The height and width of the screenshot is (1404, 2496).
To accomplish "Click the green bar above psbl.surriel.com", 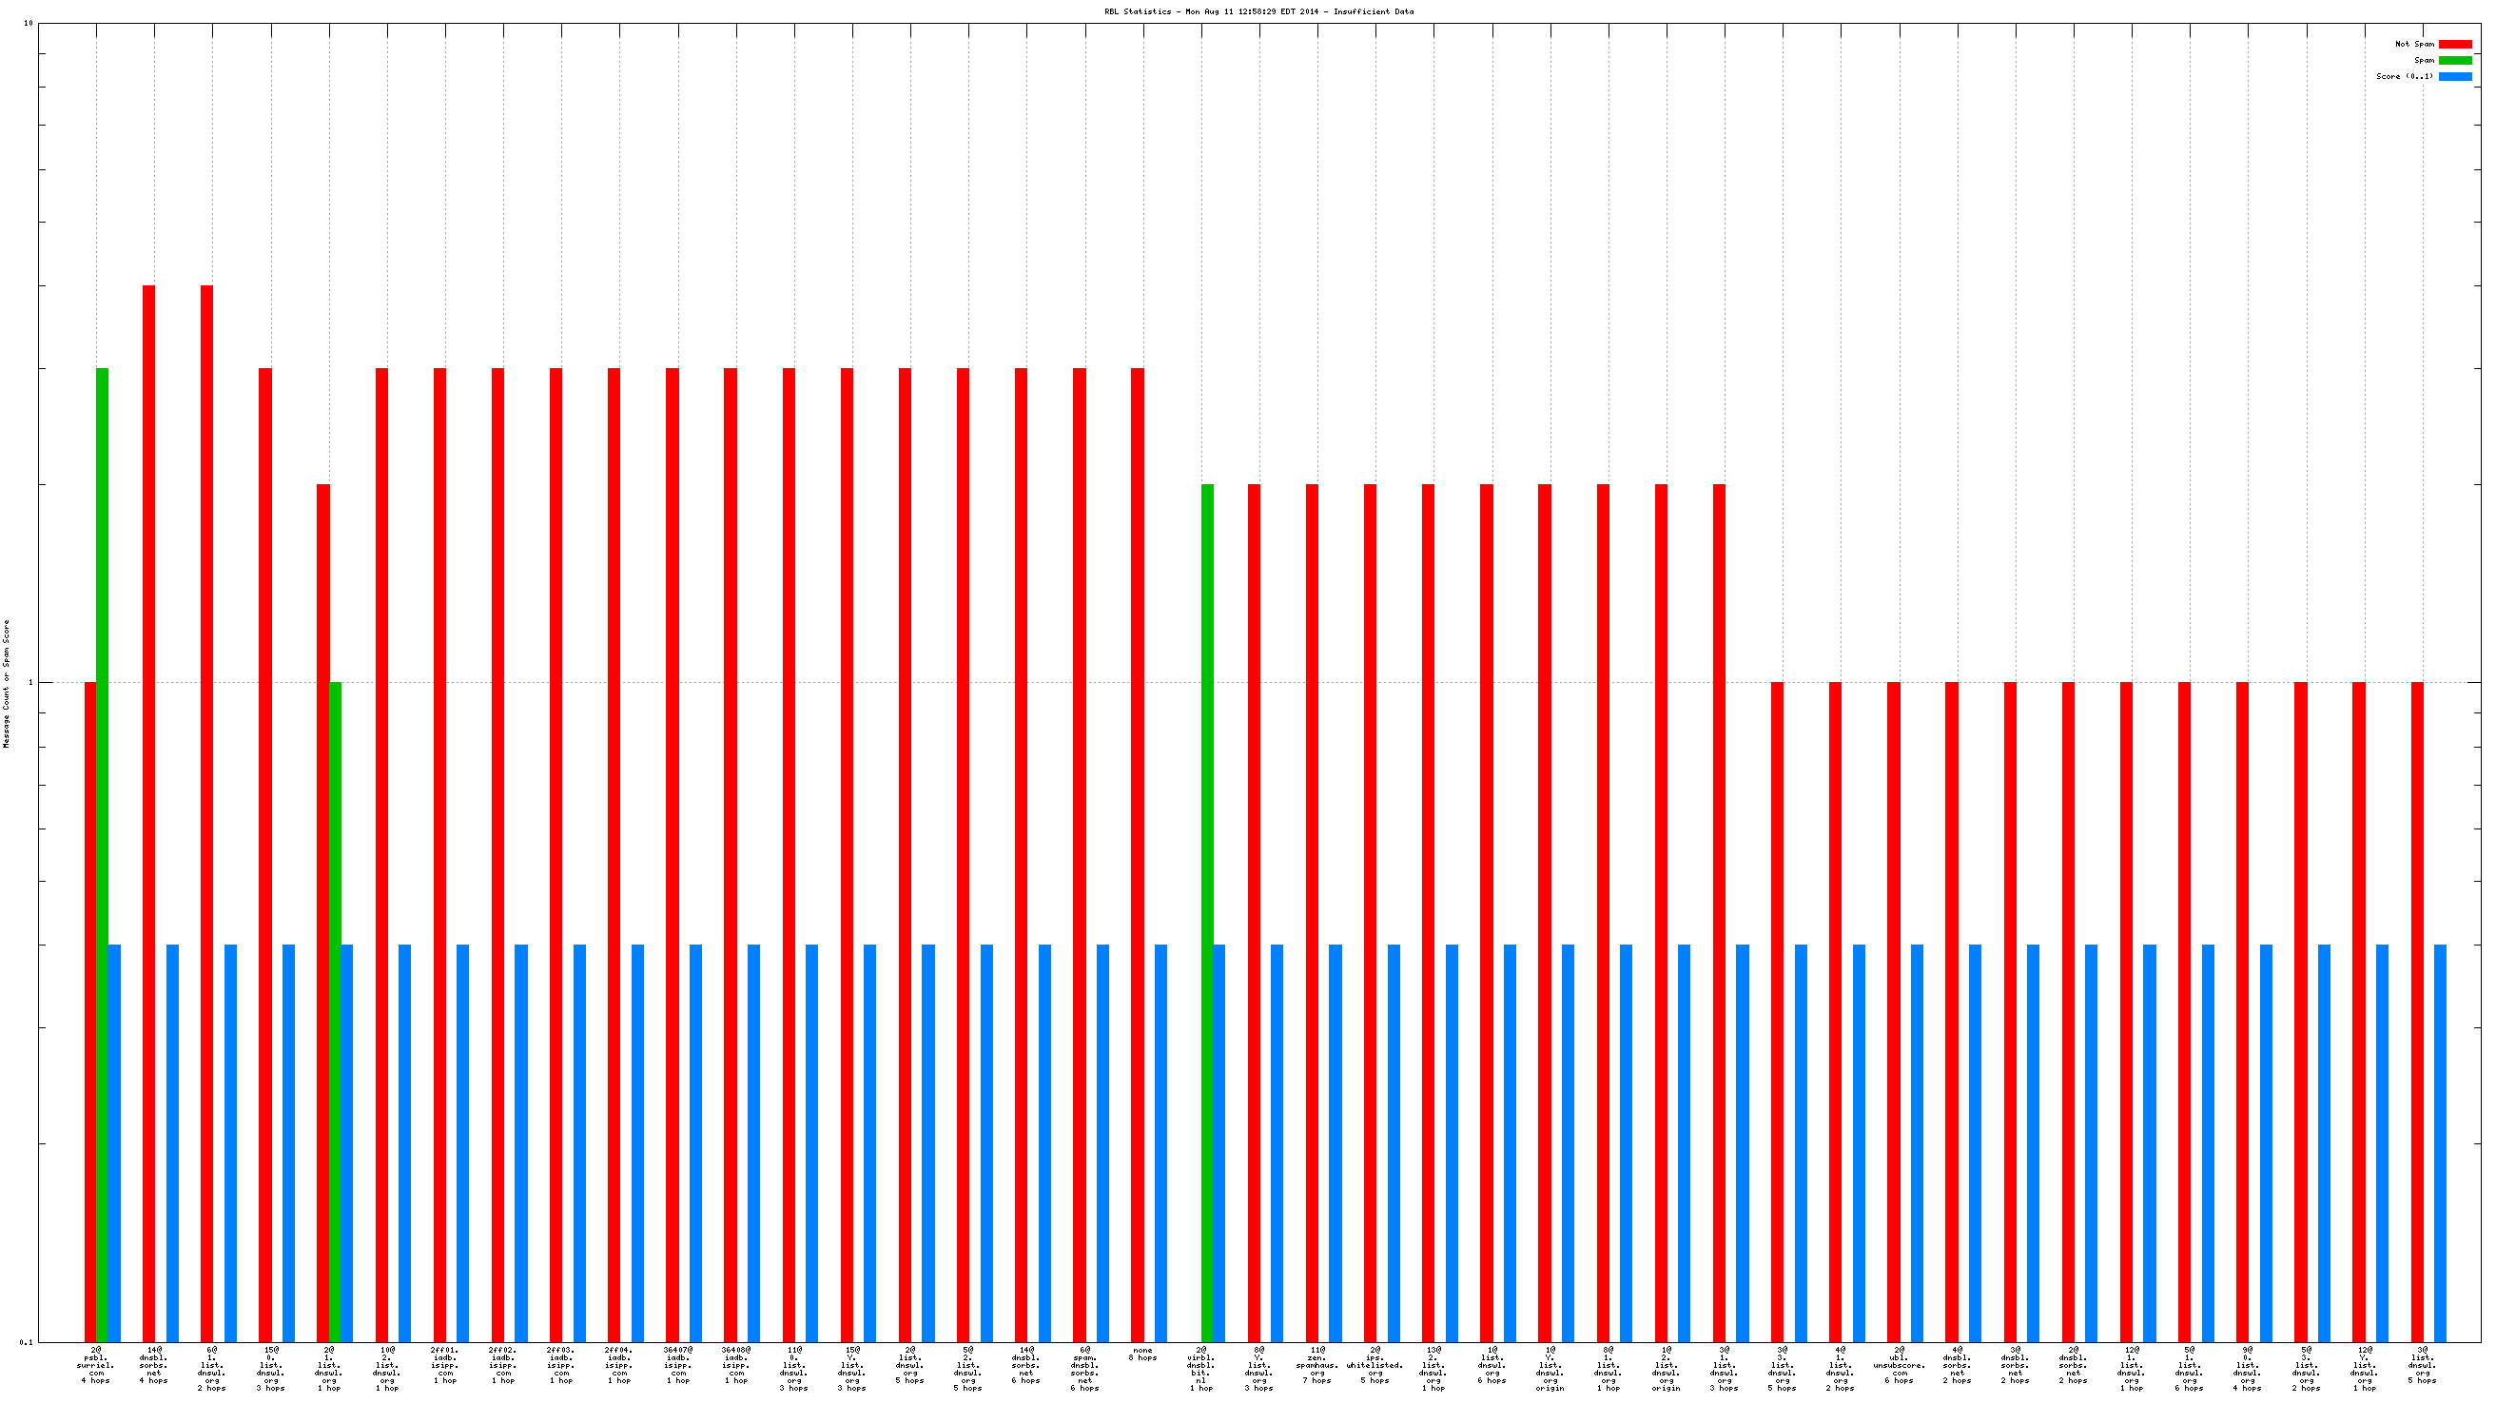I will [103, 852].
